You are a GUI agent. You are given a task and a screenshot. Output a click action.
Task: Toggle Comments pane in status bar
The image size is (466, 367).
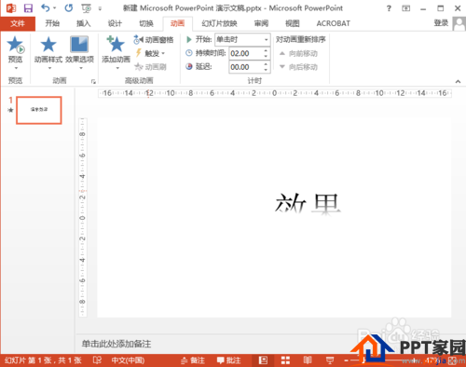click(228, 360)
